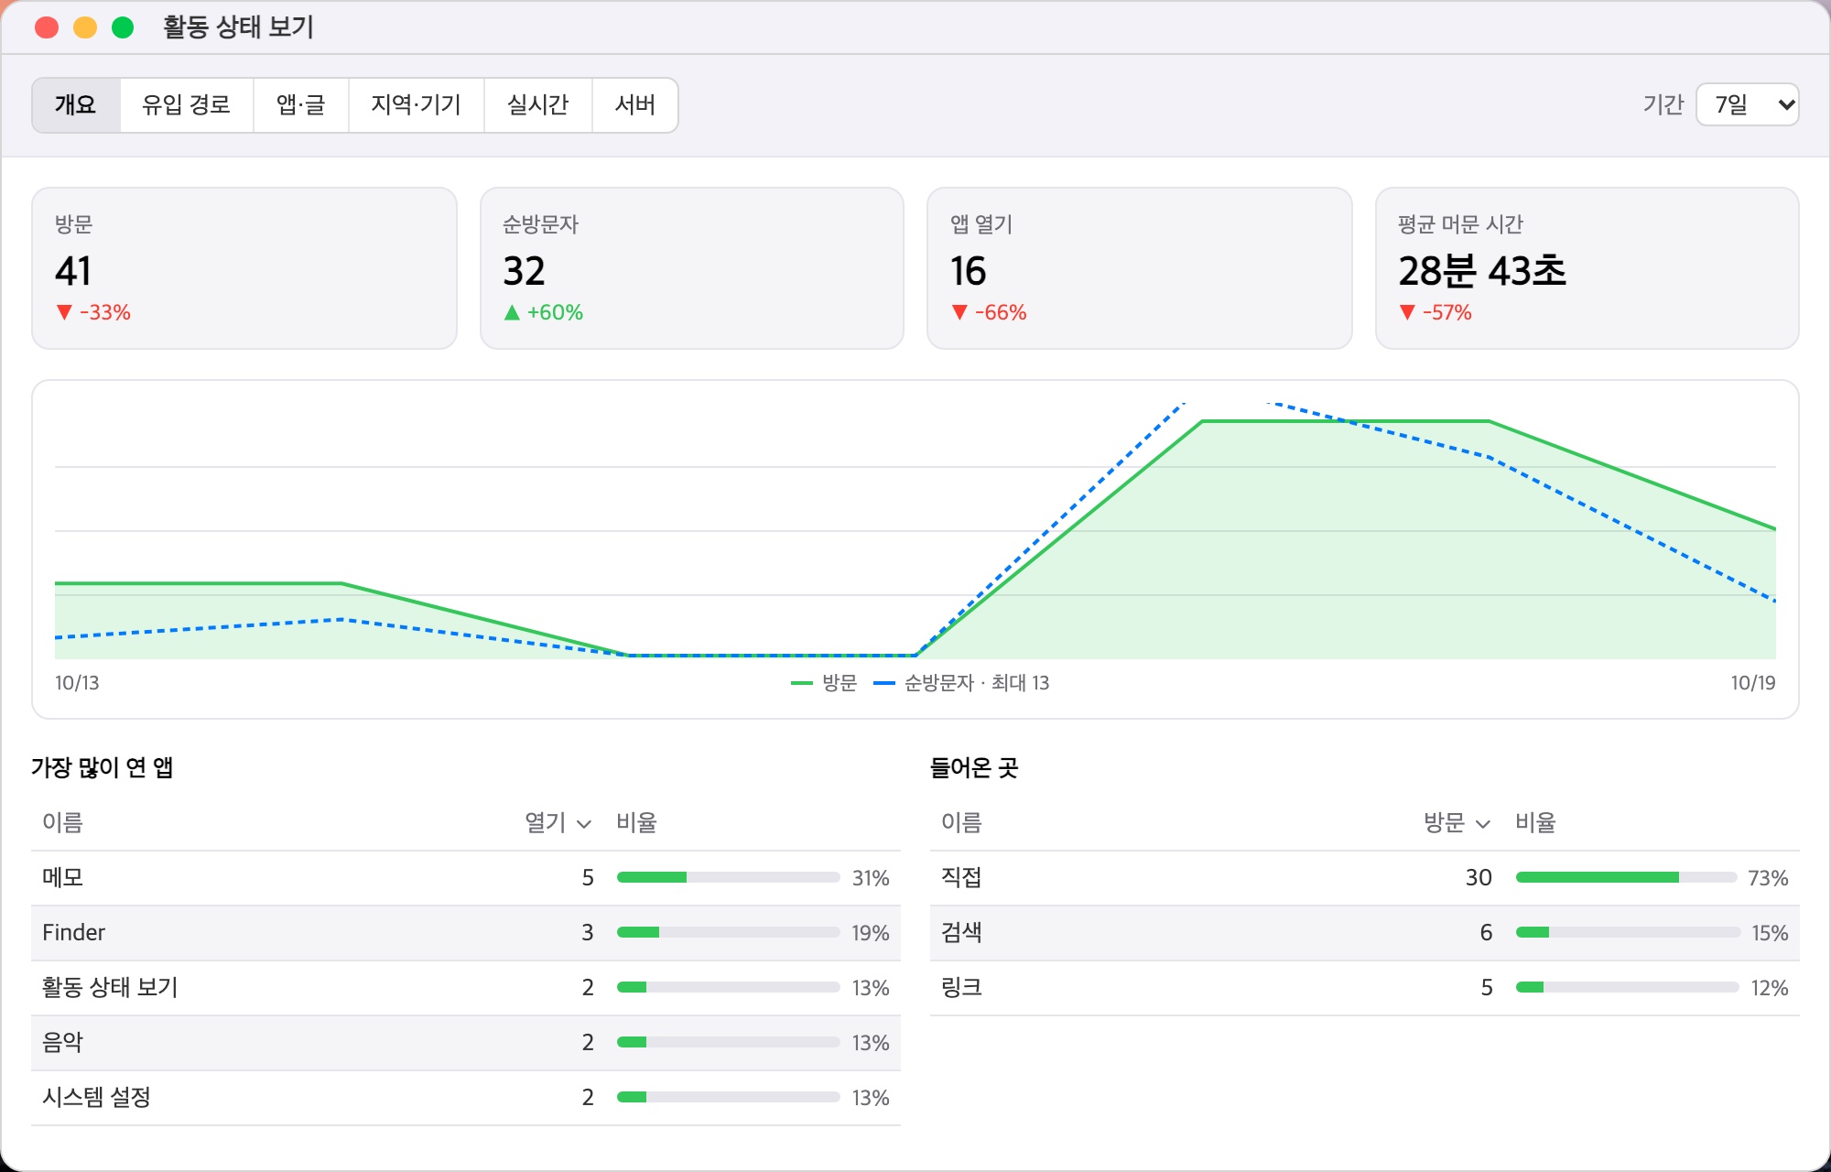
Task: Click the 10/13 chart date label
Action: 77,683
